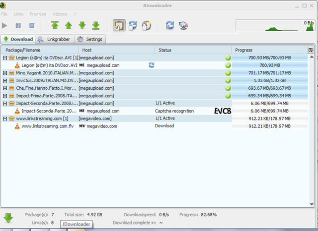Click package folder icon of Impact-Prima.Parte row
The width and height of the screenshot is (318, 231).
(x=12, y=96)
